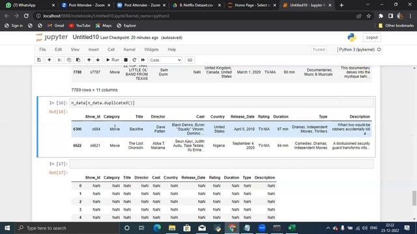
Task: Click into the In [16] code cell
Action: tap(222, 103)
